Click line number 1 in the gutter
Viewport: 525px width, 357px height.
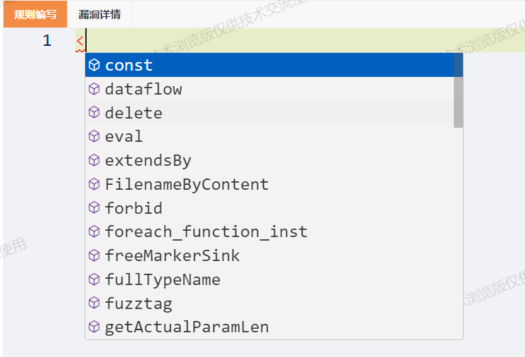47,40
